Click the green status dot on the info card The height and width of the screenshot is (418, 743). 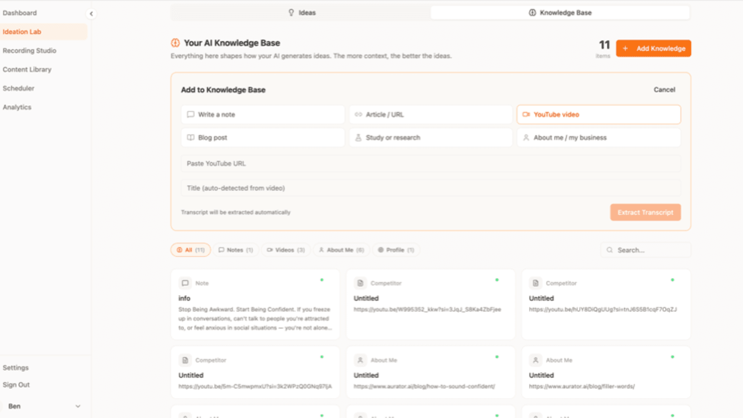tap(322, 280)
